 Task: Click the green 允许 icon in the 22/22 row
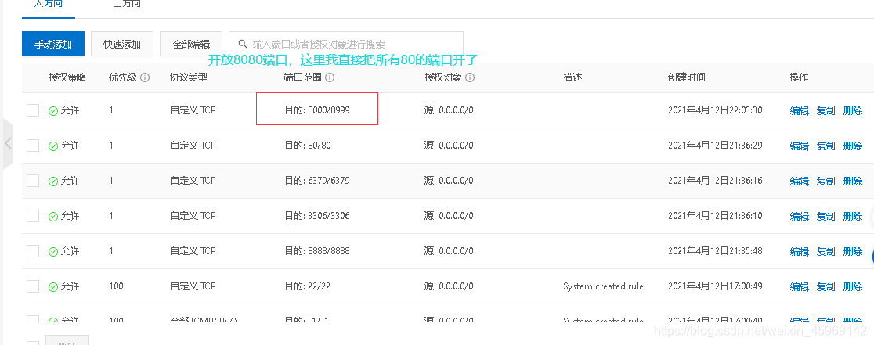53,286
